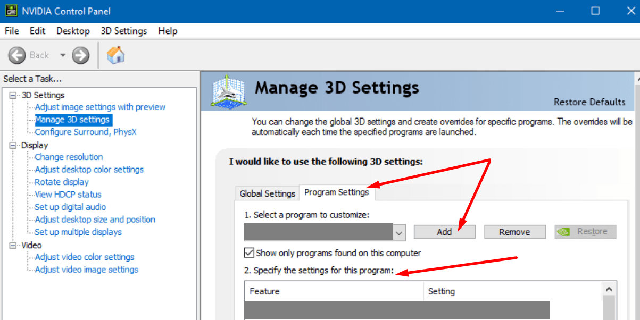Open the Home icon in toolbar
This screenshot has width=640, height=320.
pos(115,55)
